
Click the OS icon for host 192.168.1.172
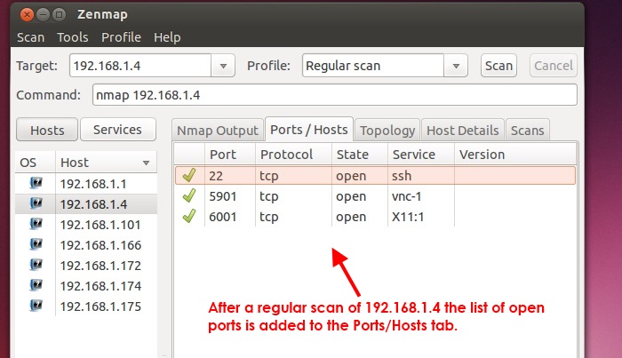pyautogui.click(x=36, y=265)
